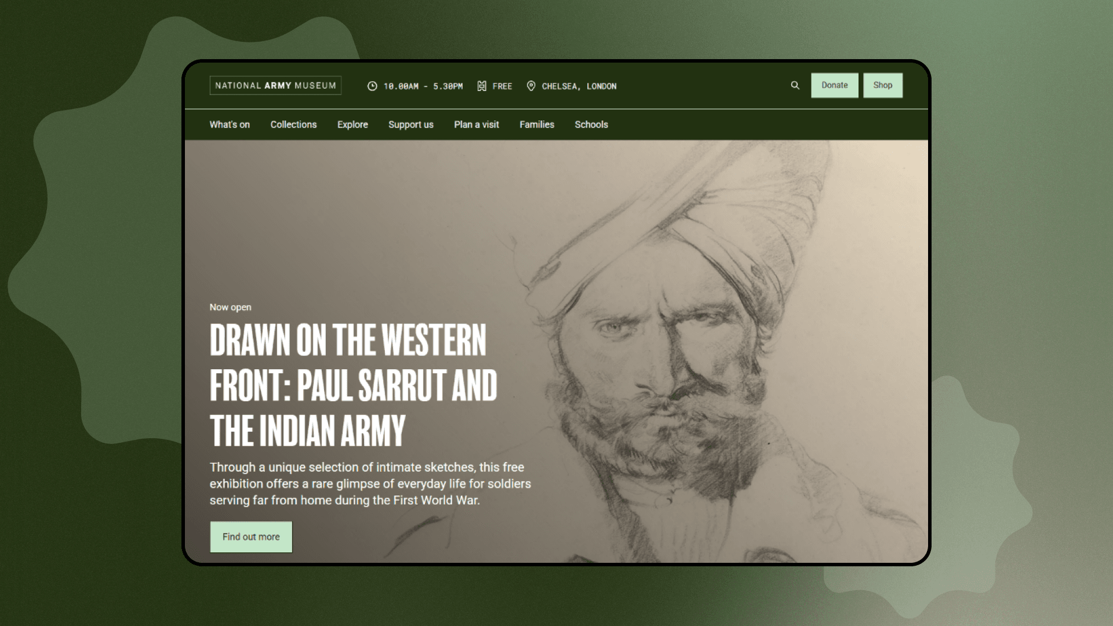Click the location pin icon
This screenshot has height=626, width=1113.
(x=531, y=86)
